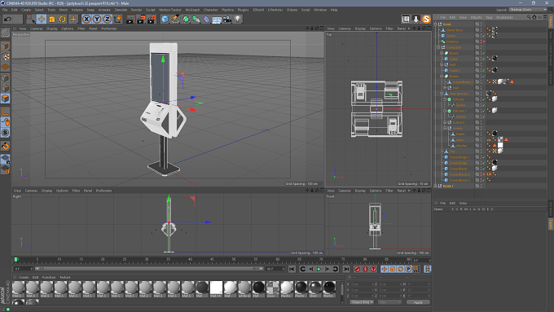Collapse the top Kiosk null in Object Manager
This screenshot has width=554, height=312.
[436, 24]
